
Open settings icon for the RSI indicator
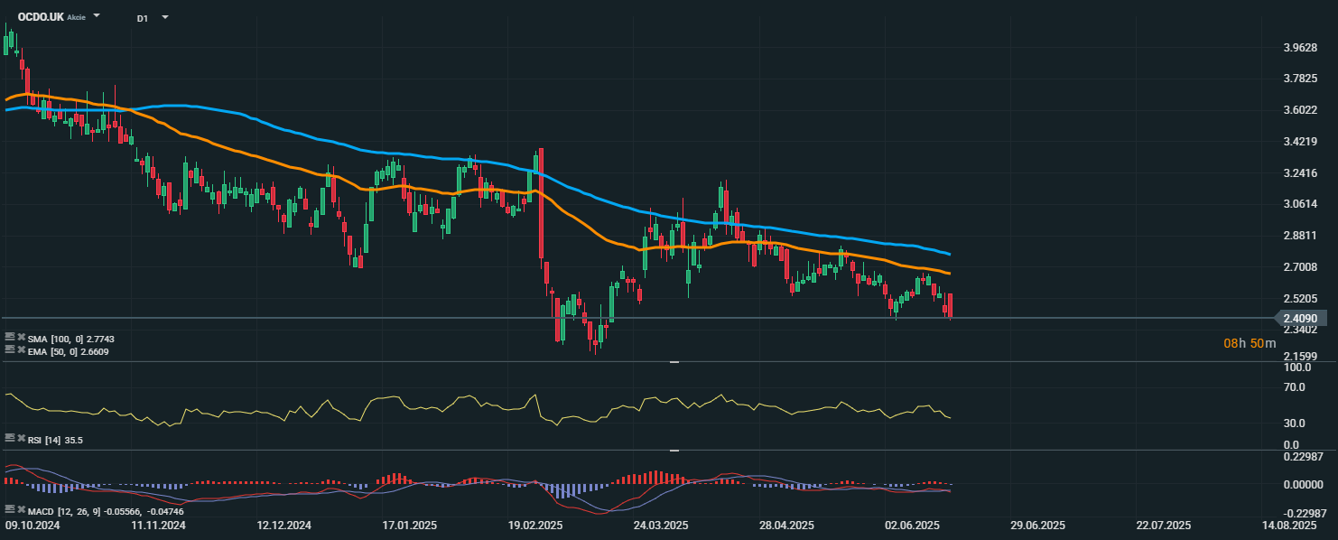point(10,439)
